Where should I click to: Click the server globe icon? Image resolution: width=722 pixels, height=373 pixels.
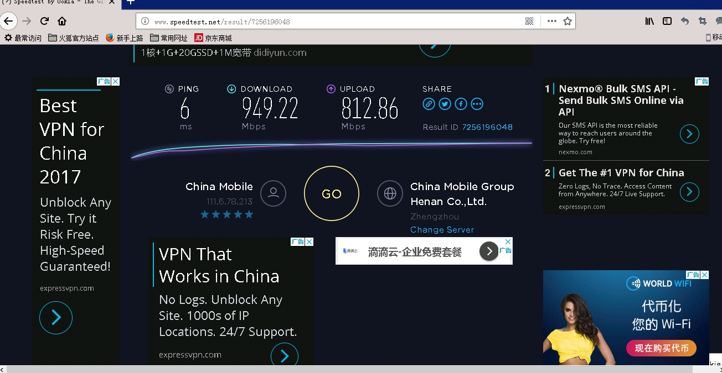coord(390,193)
